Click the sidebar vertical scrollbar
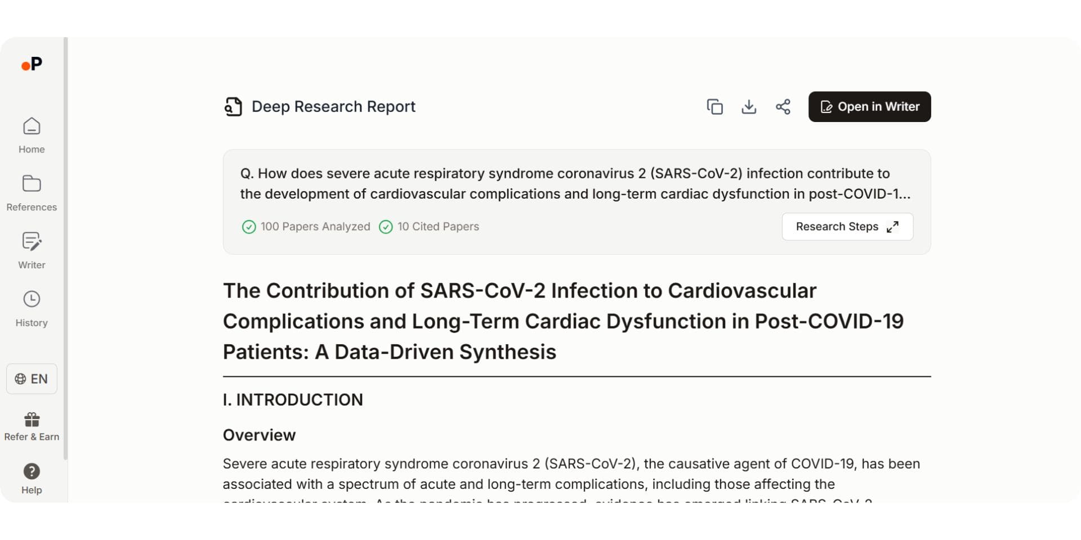Image resolution: width=1081 pixels, height=540 pixels. (66, 247)
